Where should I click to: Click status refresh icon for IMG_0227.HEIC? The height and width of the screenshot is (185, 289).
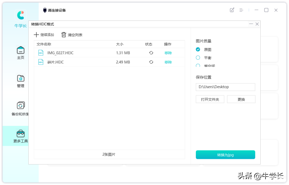(151, 53)
